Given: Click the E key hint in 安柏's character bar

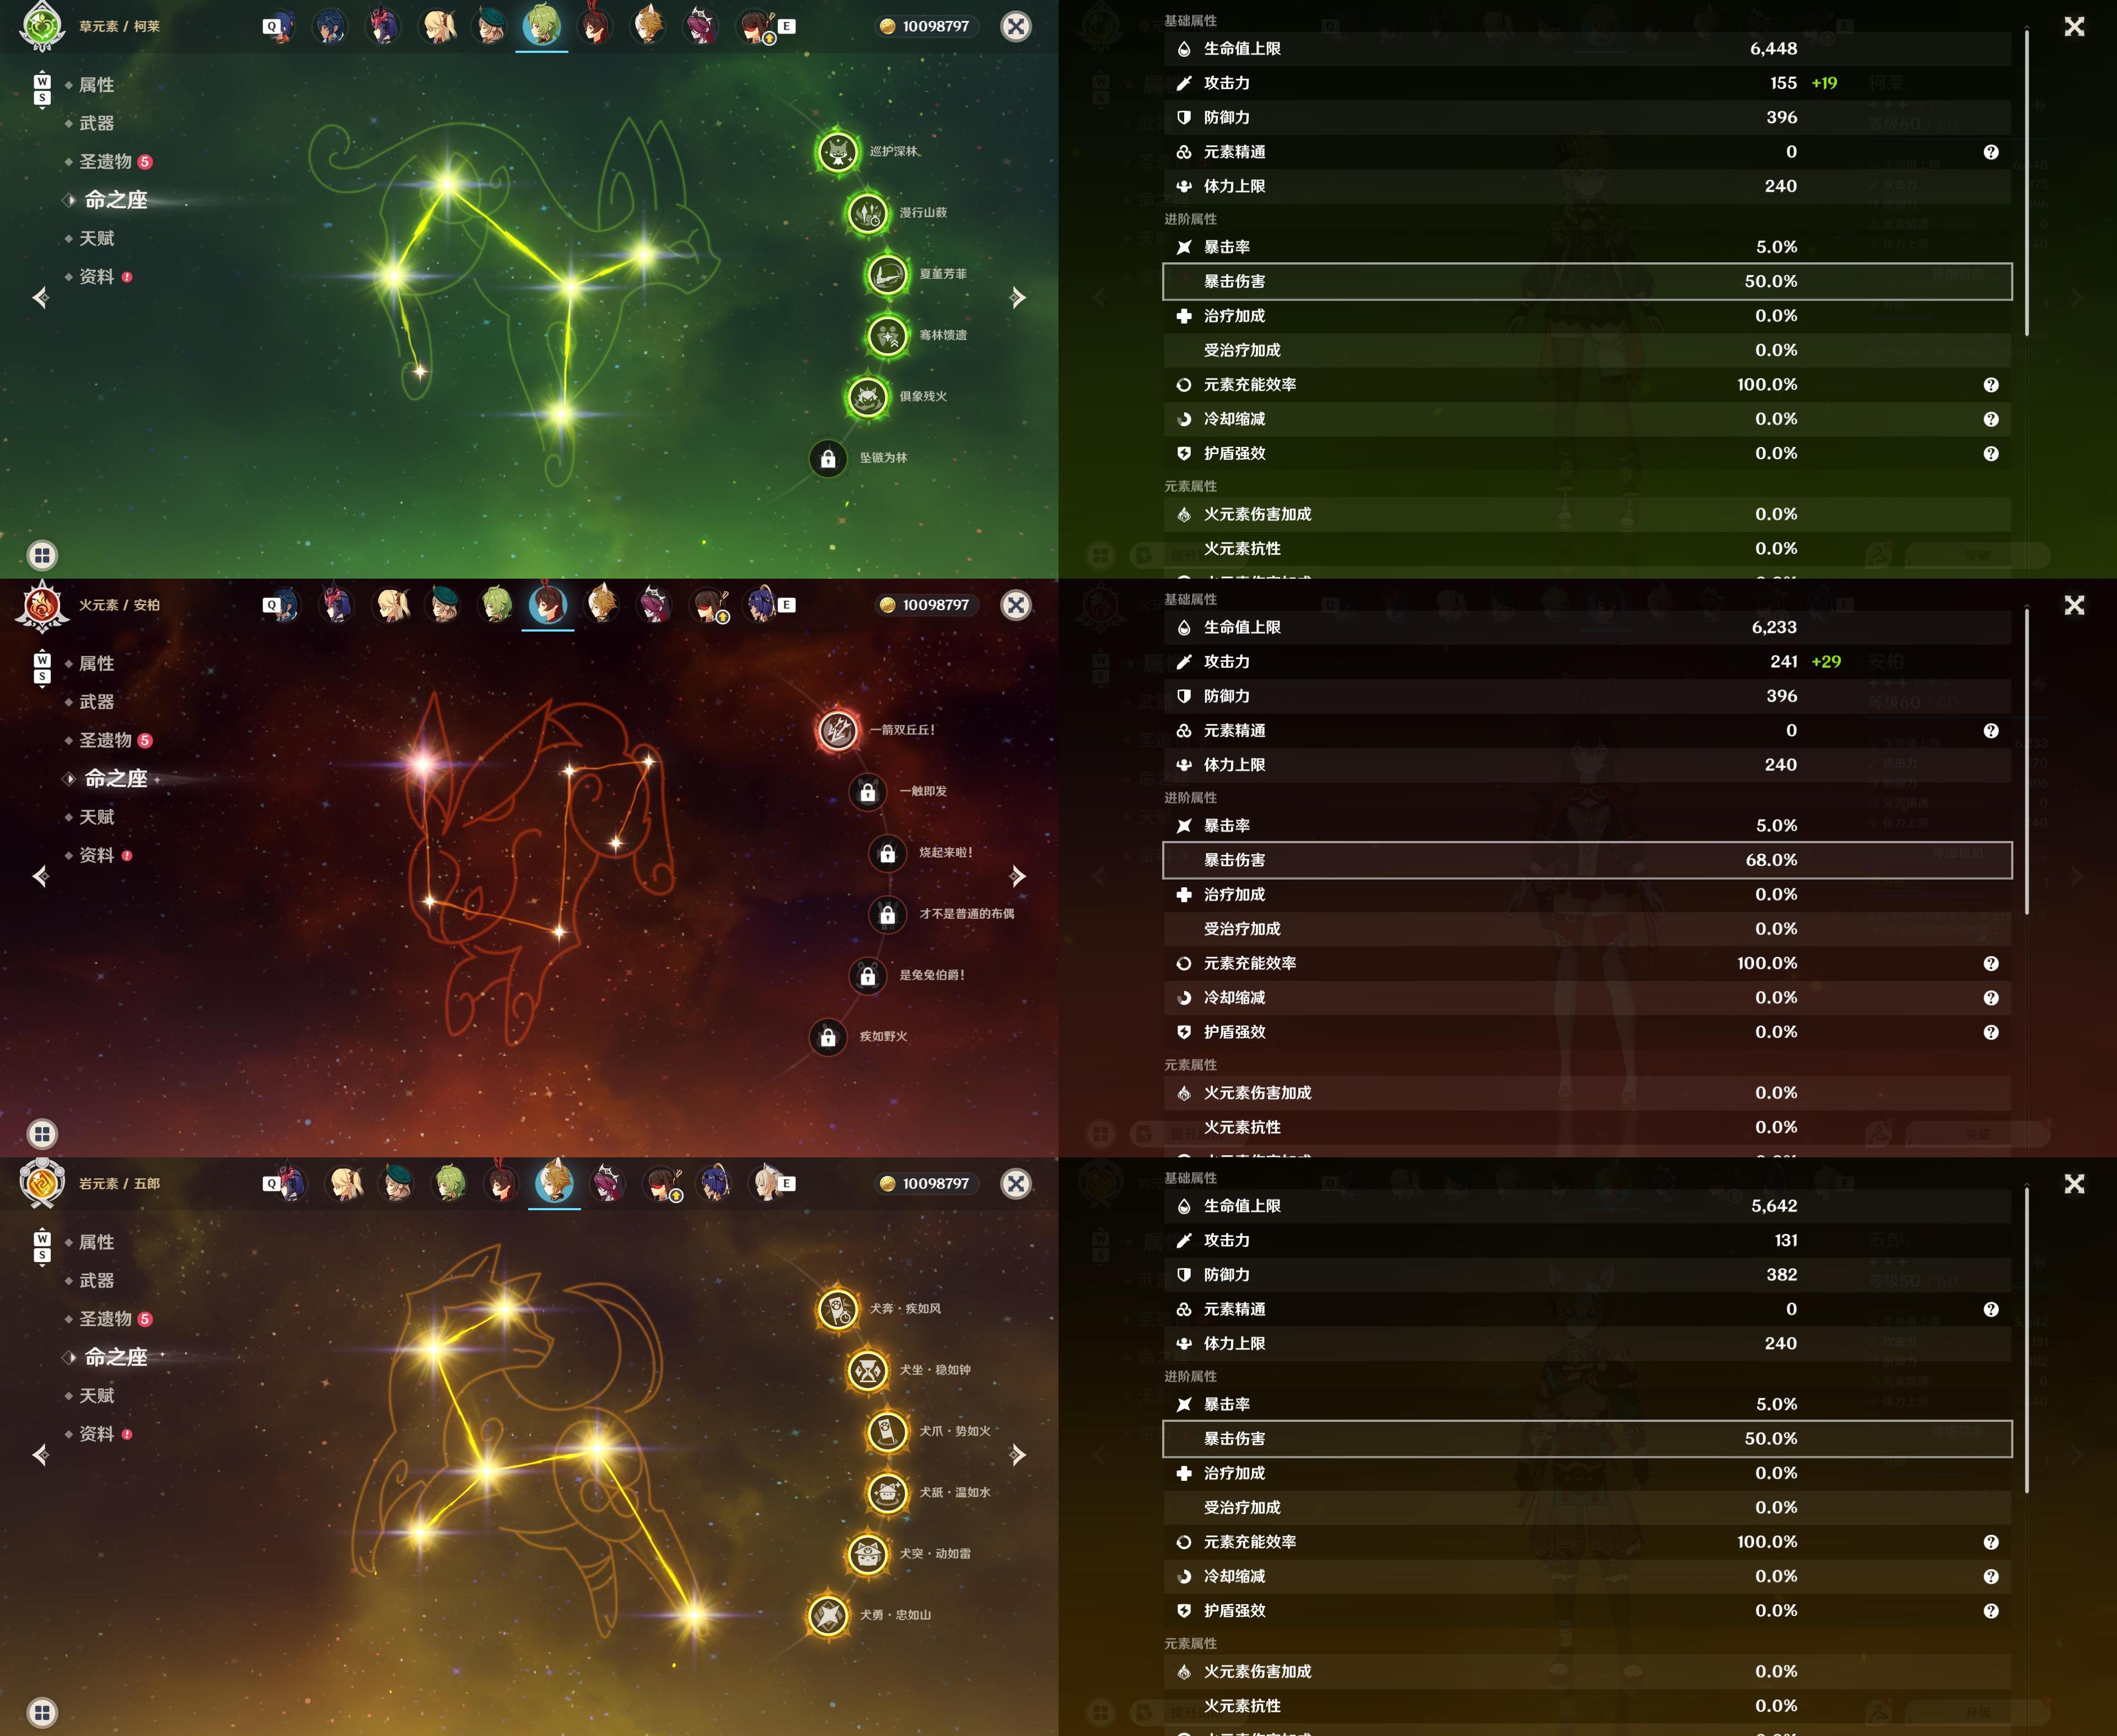Looking at the screenshot, I should click(x=787, y=605).
